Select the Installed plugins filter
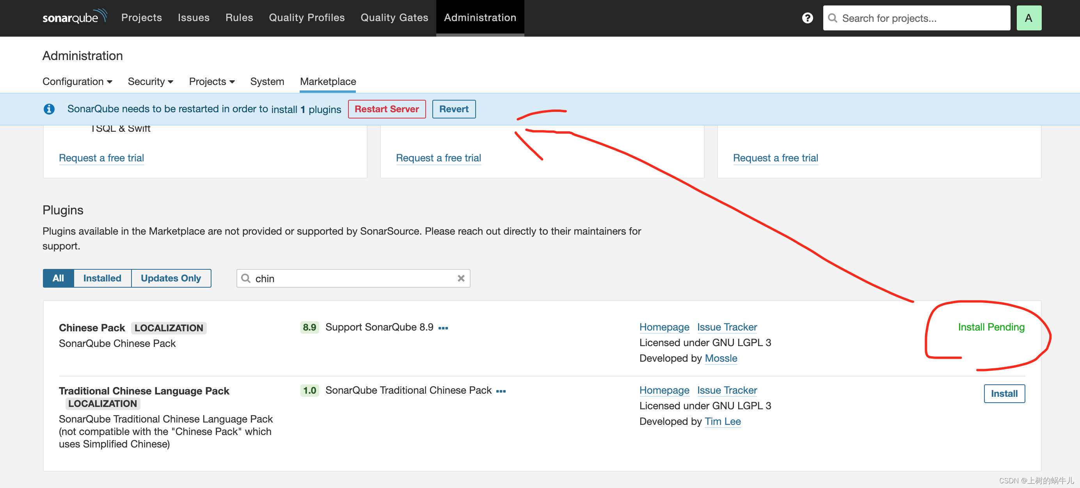1080x488 pixels. (x=102, y=278)
